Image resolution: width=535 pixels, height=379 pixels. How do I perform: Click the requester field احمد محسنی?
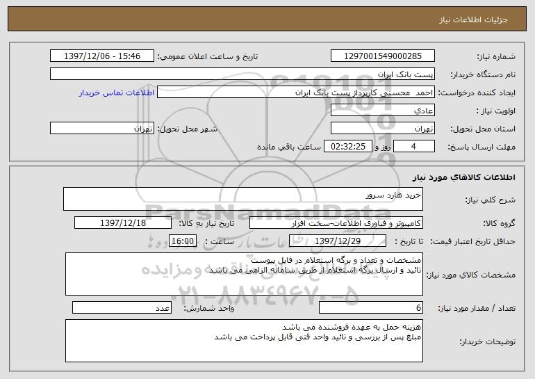(x=296, y=92)
